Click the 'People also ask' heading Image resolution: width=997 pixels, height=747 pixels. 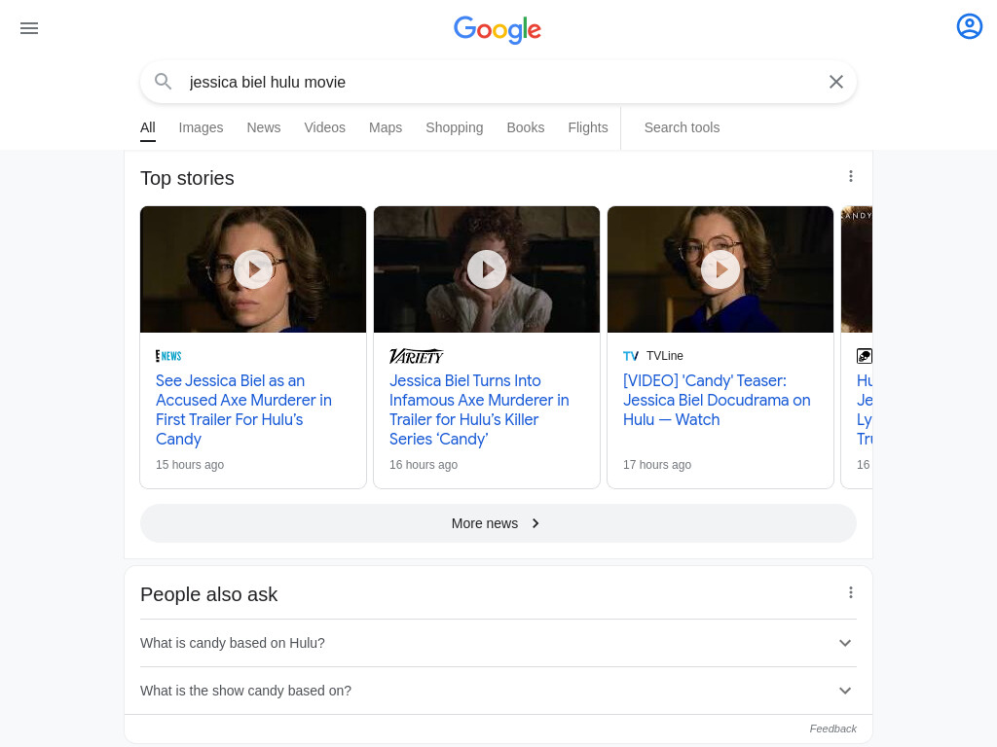208,594
